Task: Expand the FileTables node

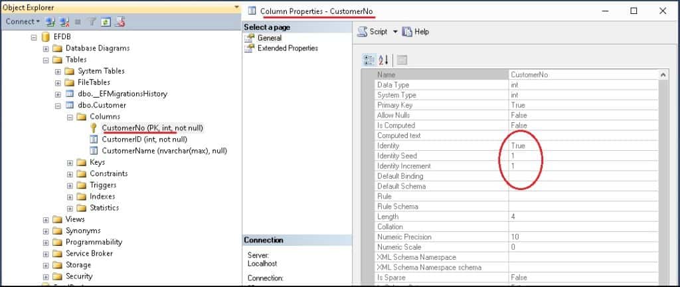Action: [58, 82]
